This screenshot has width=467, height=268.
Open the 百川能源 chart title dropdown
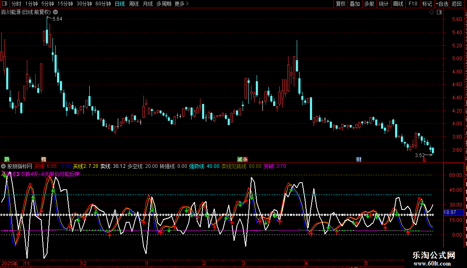[55, 12]
